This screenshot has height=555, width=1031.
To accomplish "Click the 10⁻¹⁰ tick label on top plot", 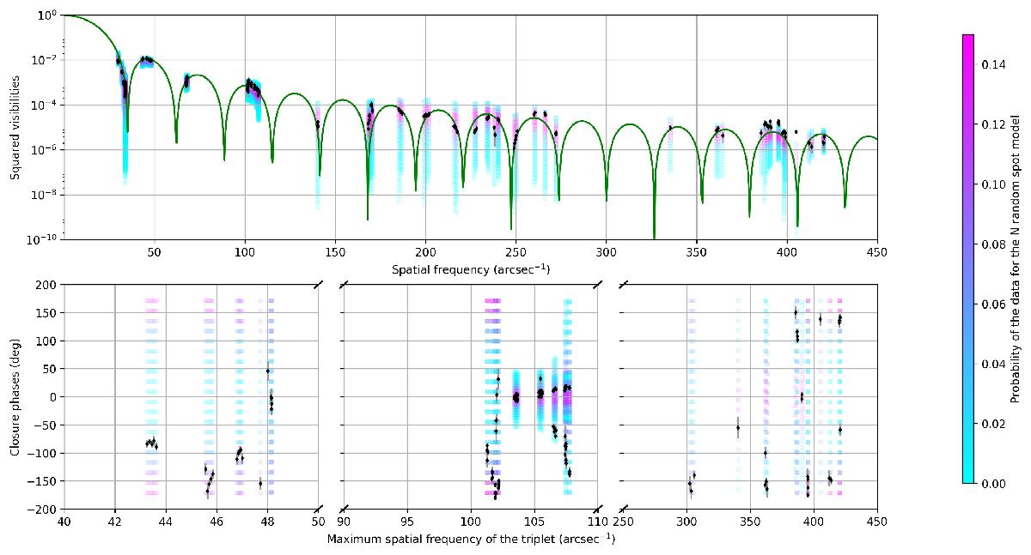I will pyautogui.click(x=43, y=239).
